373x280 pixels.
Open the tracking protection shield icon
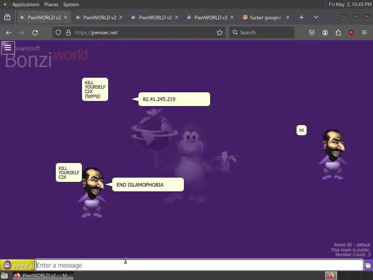[58, 32]
